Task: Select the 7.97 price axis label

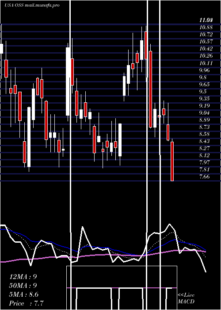Action: 204,163
